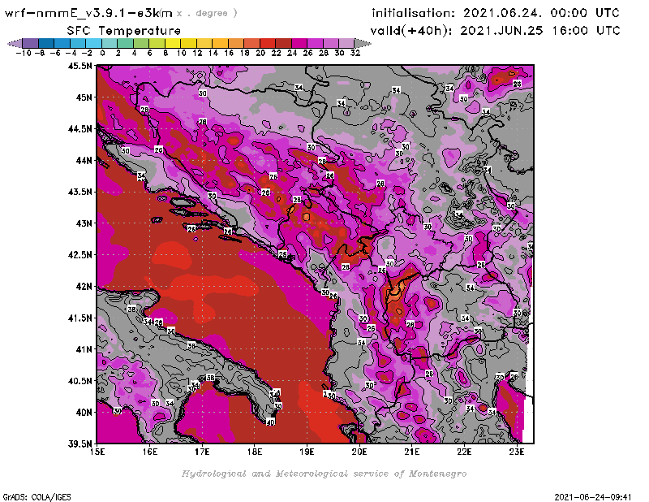Click the '23E' longitude axis label
Screen dimensions: 649x502
point(517,452)
